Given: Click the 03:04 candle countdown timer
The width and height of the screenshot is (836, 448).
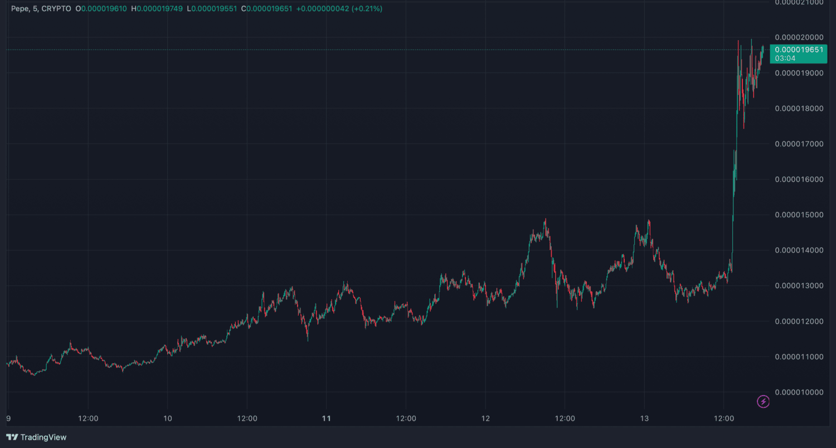Looking at the screenshot, I should [x=783, y=58].
